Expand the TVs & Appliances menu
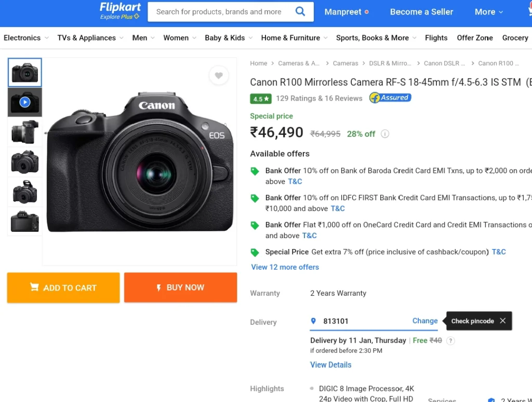The image size is (532, 402). (x=90, y=38)
